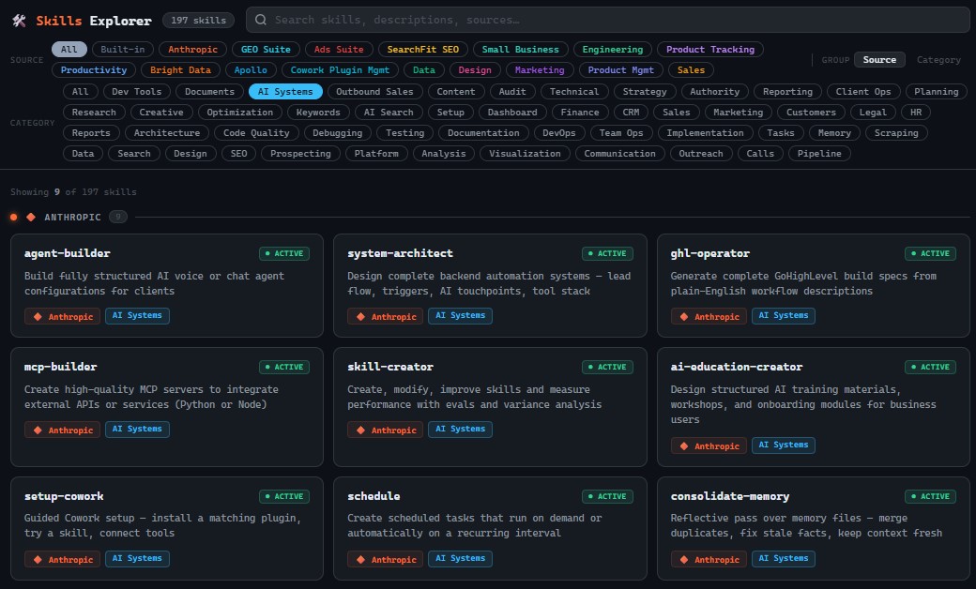Click Anthropic diamond tag on mcp-builder card

tap(62, 430)
